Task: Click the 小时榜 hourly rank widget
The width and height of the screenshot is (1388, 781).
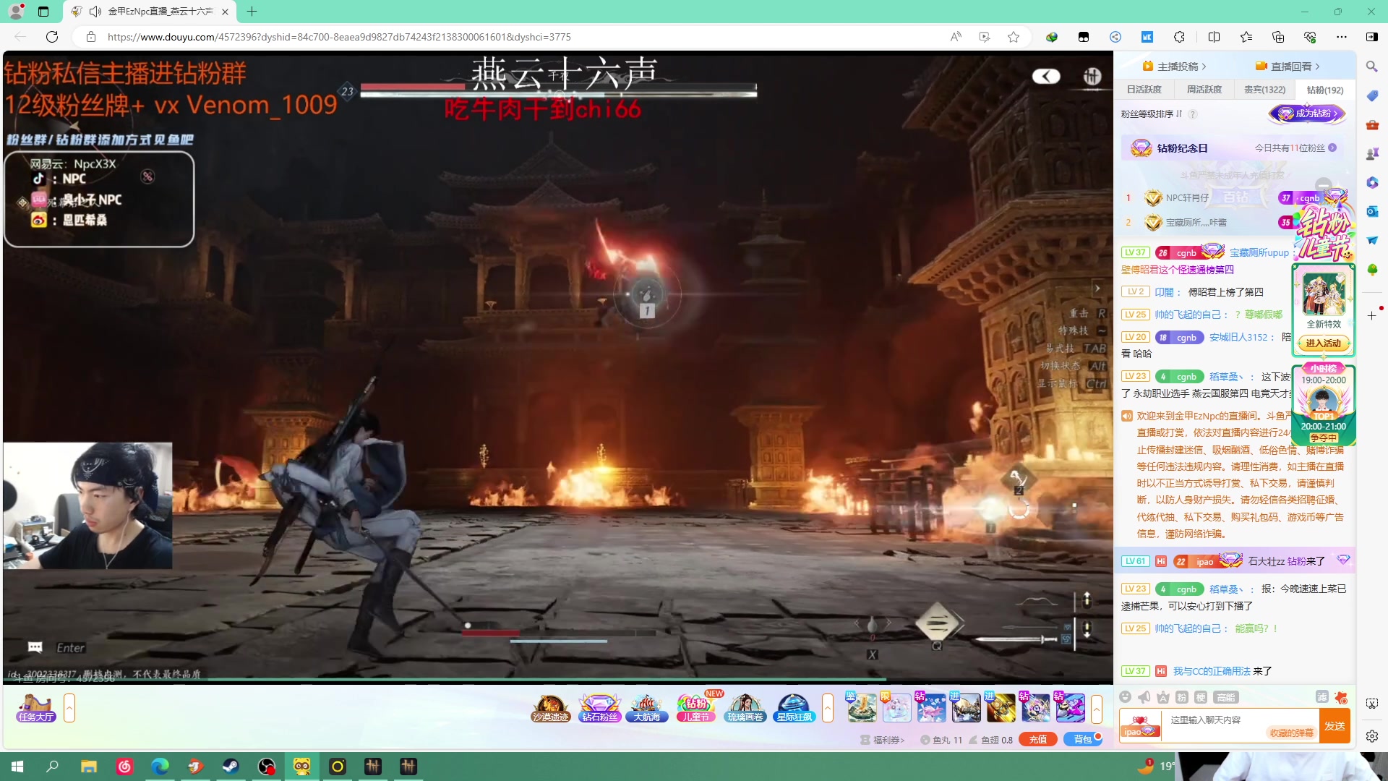Action: click(x=1323, y=405)
